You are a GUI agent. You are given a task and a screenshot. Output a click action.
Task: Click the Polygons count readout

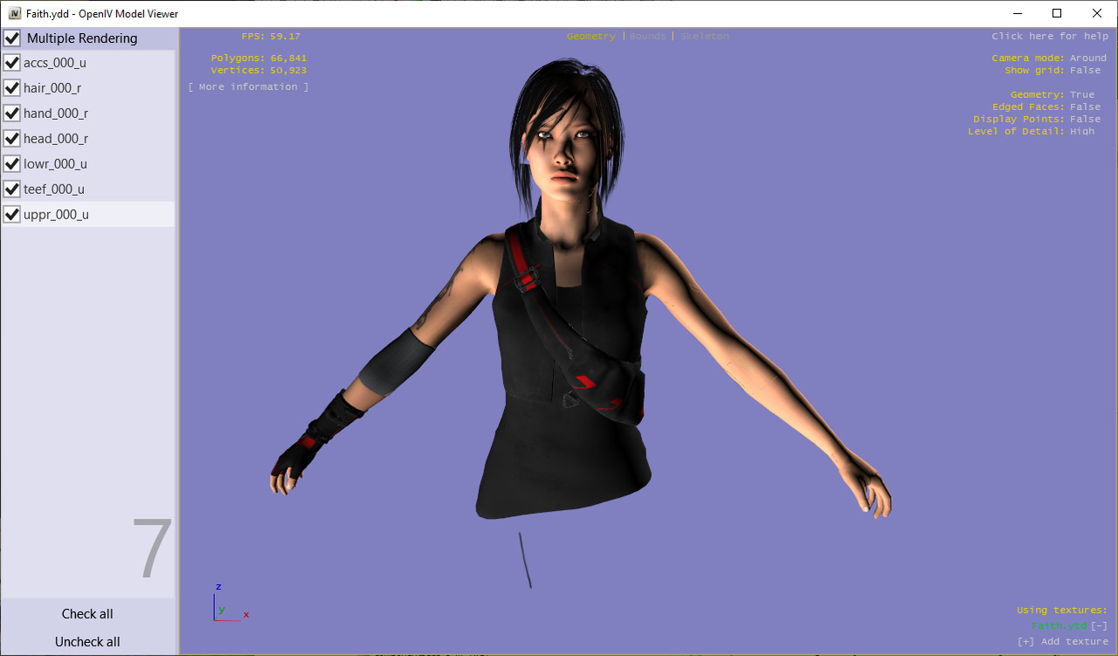coord(259,58)
